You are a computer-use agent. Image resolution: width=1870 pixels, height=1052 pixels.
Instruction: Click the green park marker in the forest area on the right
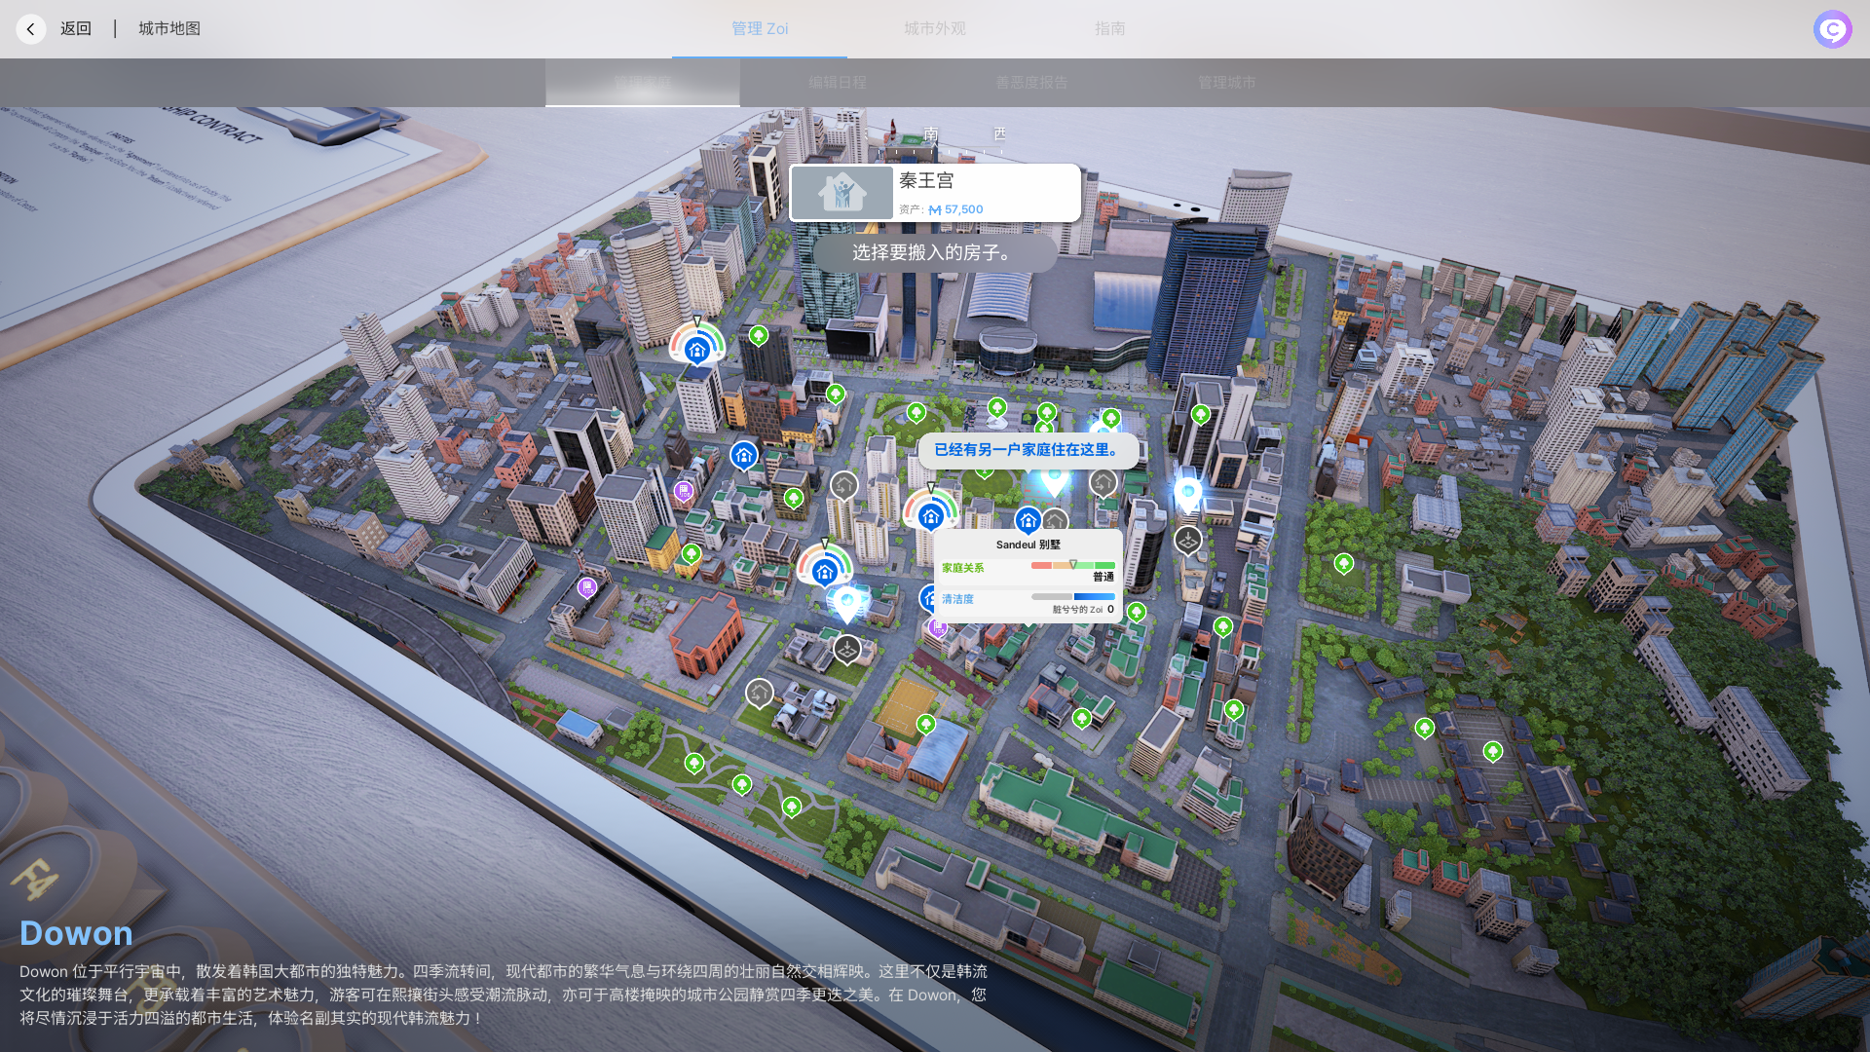coord(1344,564)
